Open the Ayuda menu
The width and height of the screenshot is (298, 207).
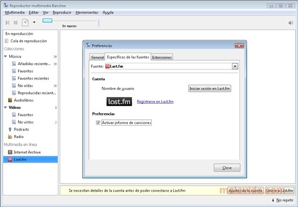[x=108, y=12]
